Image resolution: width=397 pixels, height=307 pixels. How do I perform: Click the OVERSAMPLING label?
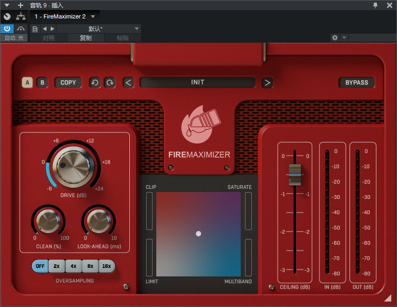(x=74, y=281)
